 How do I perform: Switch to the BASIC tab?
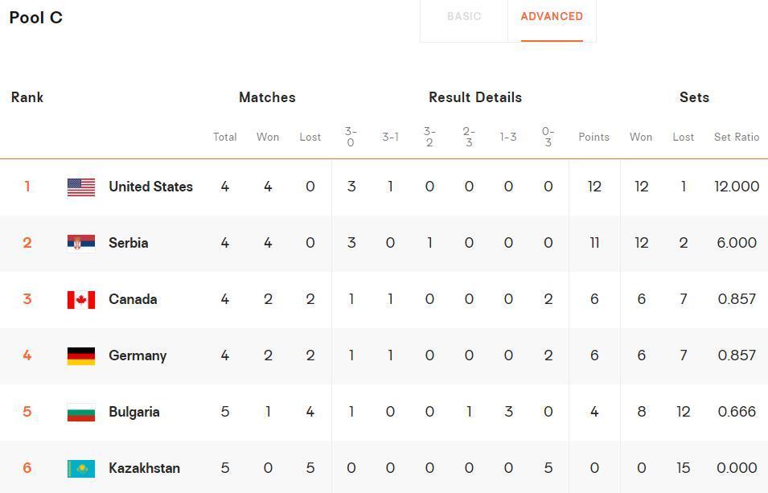[x=464, y=17]
